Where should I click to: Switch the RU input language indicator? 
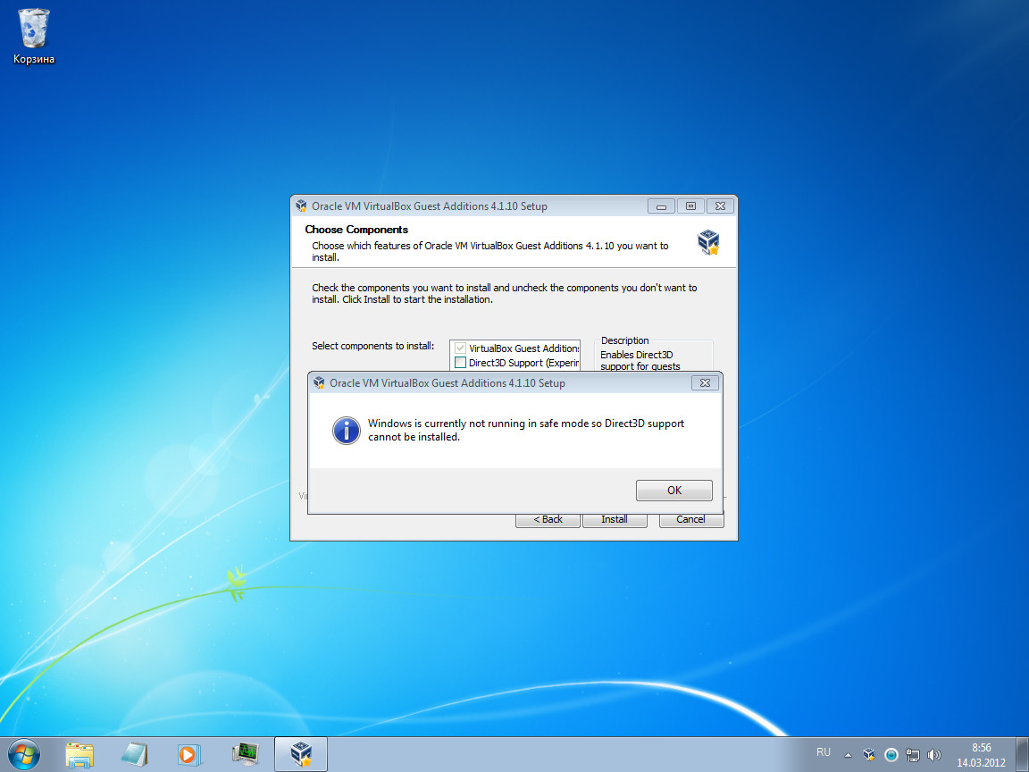coord(823,752)
